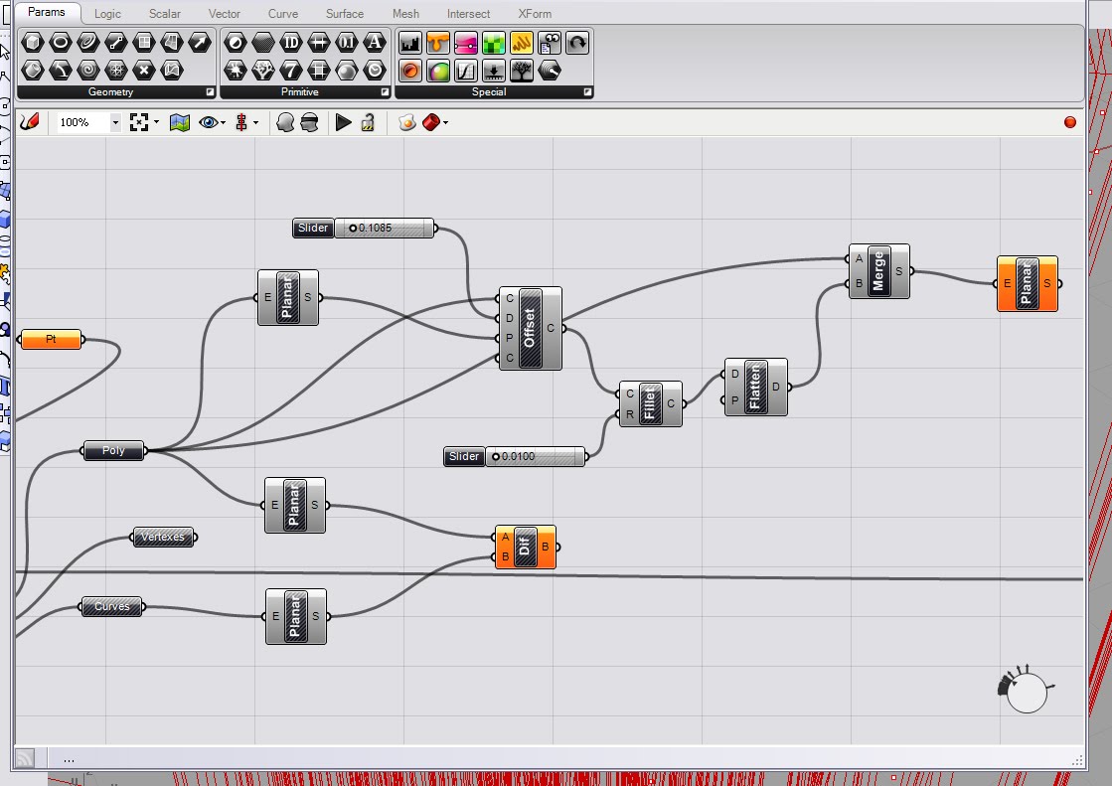This screenshot has width=1112, height=786.
Task: Expand the Geometry panel corner button
Action: click(x=210, y=92)
